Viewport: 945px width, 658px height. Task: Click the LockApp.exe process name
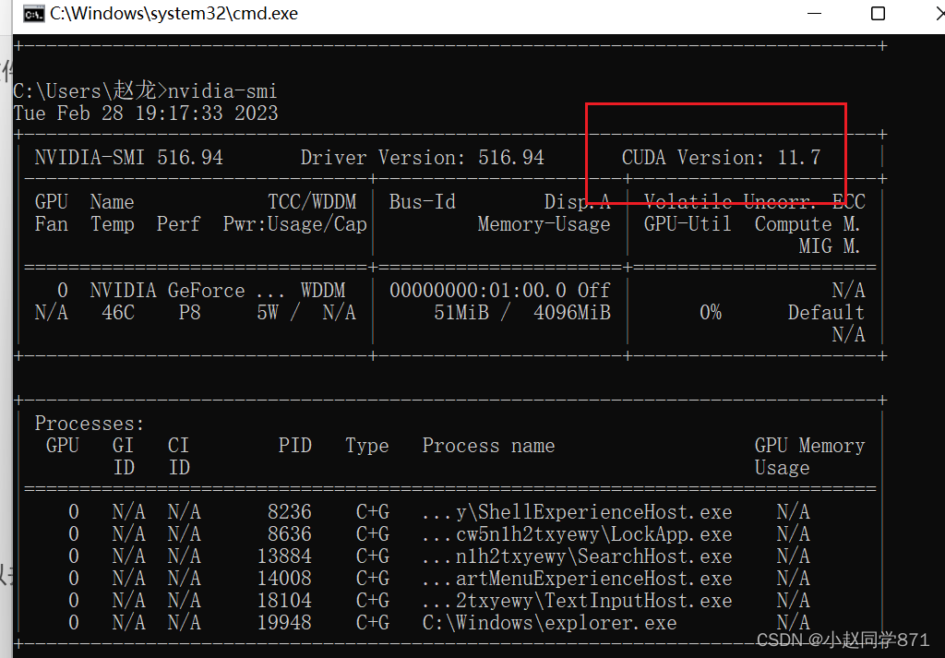[578, 534]
